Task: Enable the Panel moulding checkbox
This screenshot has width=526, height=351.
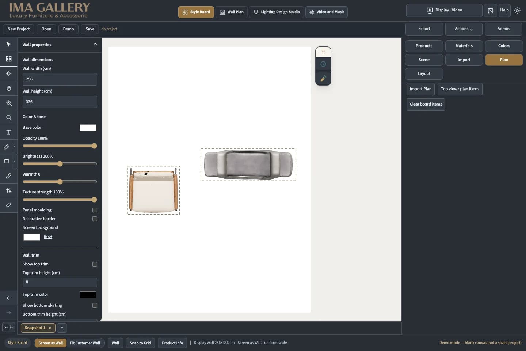Action: coord(95,210)
